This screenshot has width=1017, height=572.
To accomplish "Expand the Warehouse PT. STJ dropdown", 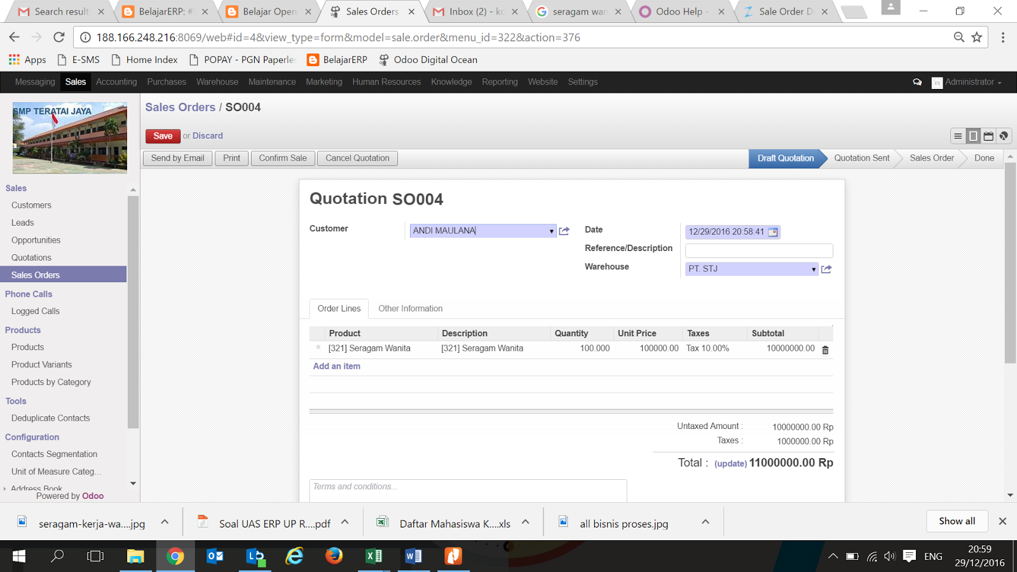I will click(x=813, y=269).
